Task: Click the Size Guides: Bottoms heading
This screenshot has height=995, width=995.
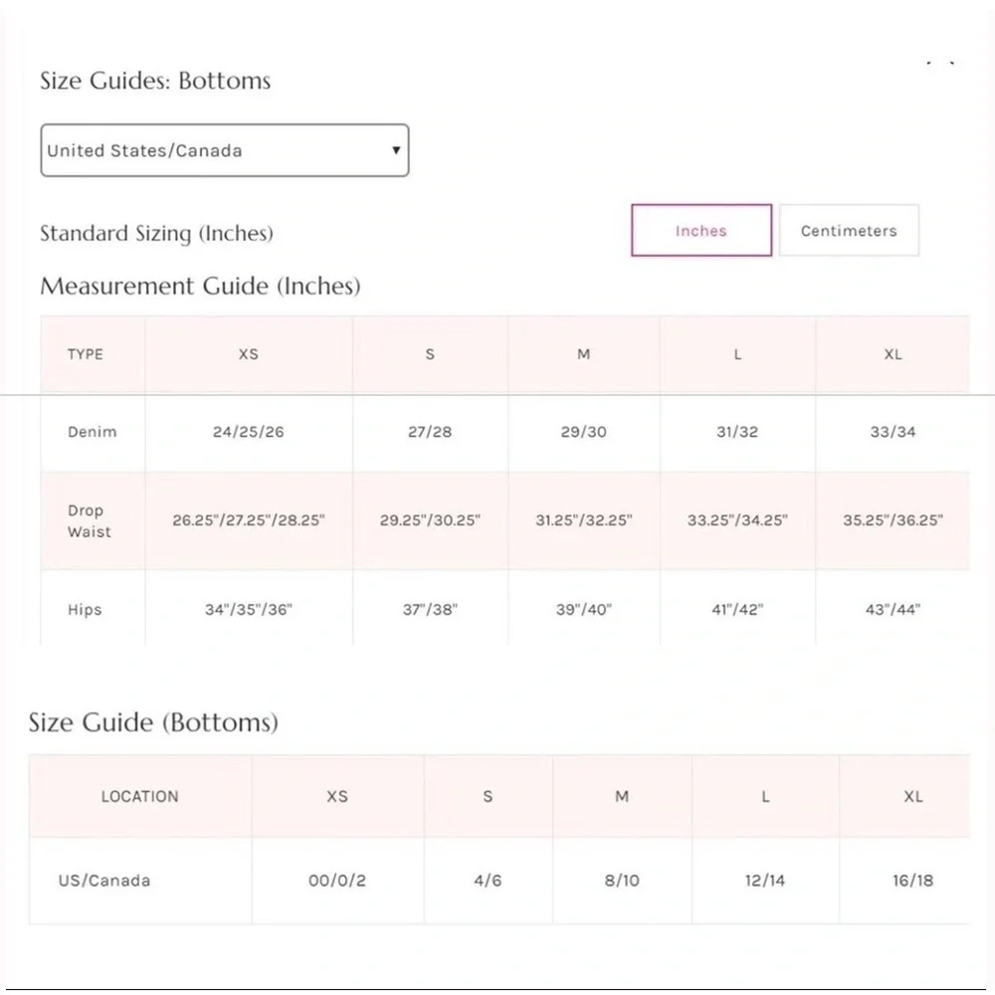Action: [155, 81]
